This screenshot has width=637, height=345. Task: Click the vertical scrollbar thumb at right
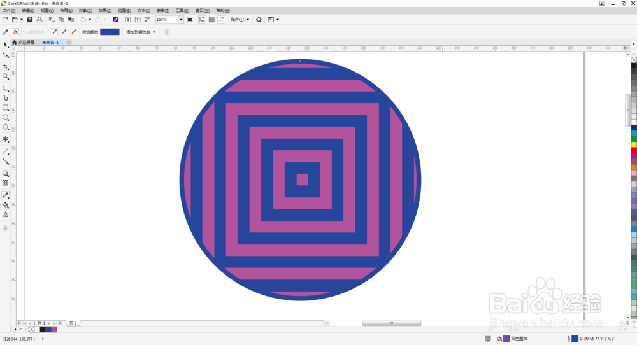627,110
